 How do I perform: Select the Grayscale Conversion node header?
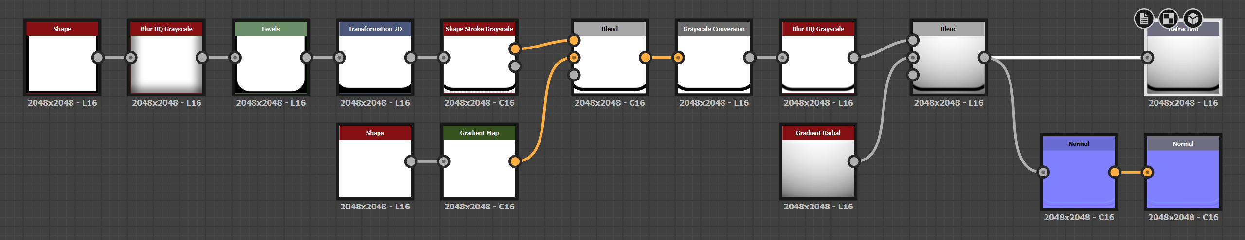pos(714,29)
